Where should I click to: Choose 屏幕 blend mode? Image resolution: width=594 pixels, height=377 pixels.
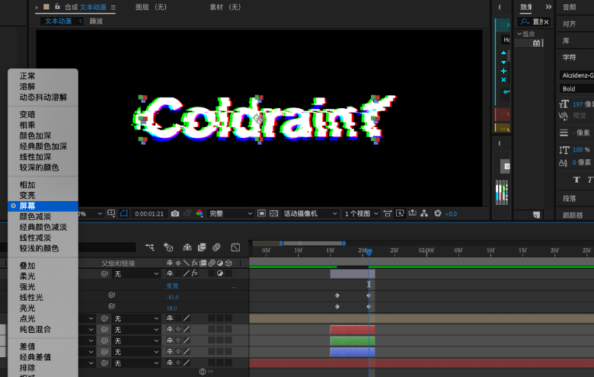pyautogui.click(x=43, y=206)
